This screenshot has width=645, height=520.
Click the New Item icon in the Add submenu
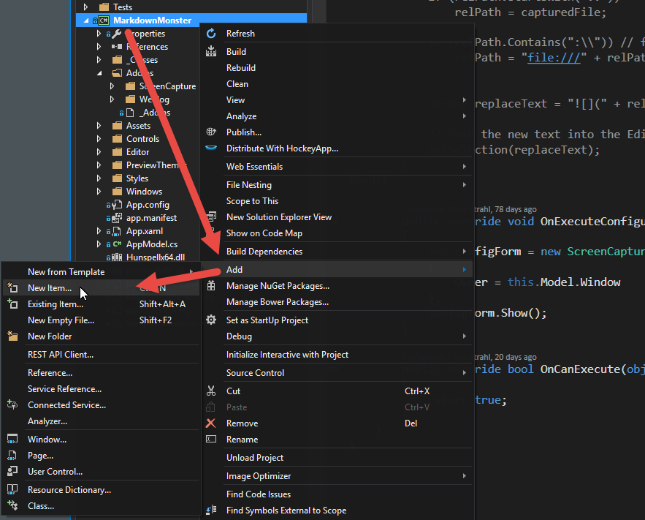point(11,288)
